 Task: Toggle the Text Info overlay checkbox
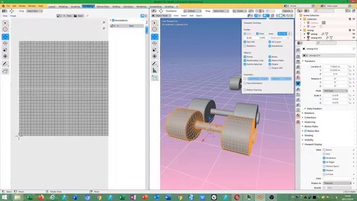click(x=245, y=42)
